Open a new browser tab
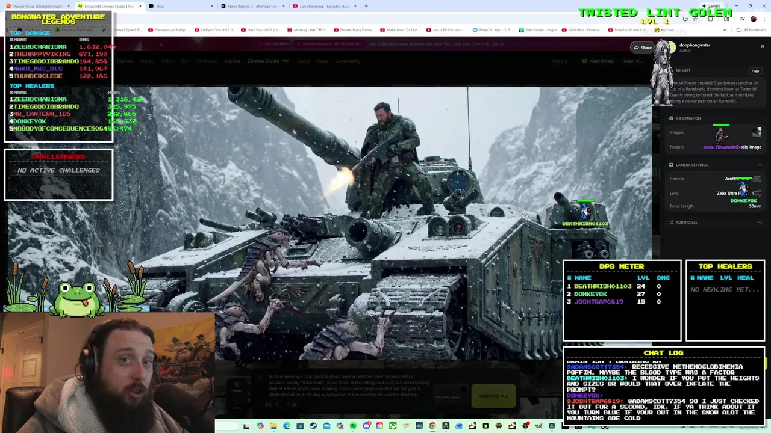The width and height of the screenshot is (771, 433). tap(366, 6)
